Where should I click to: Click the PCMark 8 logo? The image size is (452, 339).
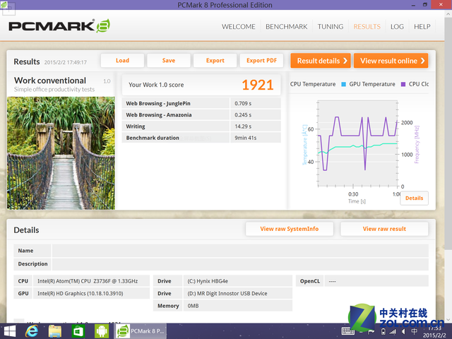pos(59,26)
